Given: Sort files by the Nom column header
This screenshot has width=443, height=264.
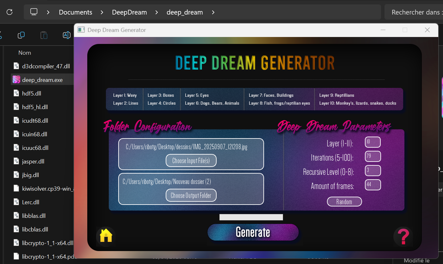Looking at the screenshot, I should (x=25, y=53).
